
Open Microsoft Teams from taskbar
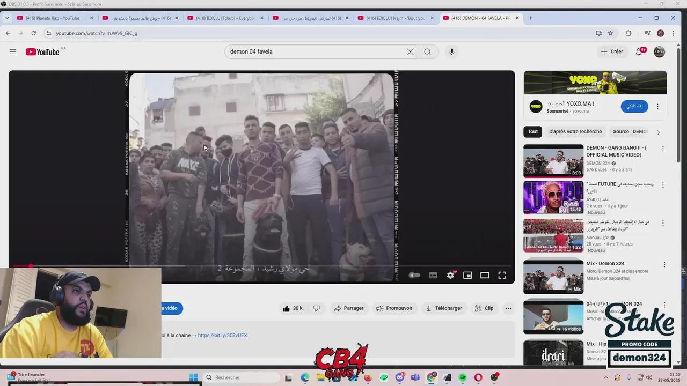415,378
